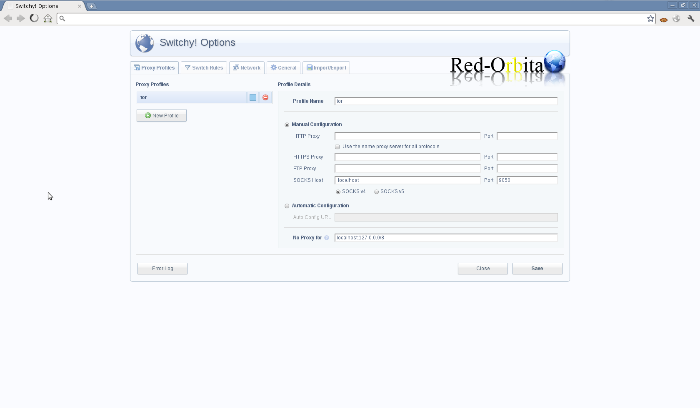Click the Switchy! Options globe logo
The image size is (700, 408).
[145, 43]
